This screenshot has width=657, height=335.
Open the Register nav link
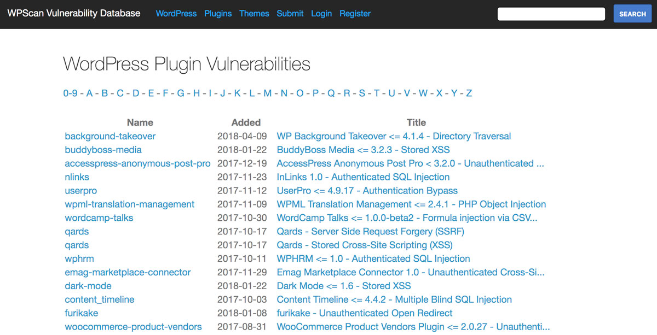(355, 14)
